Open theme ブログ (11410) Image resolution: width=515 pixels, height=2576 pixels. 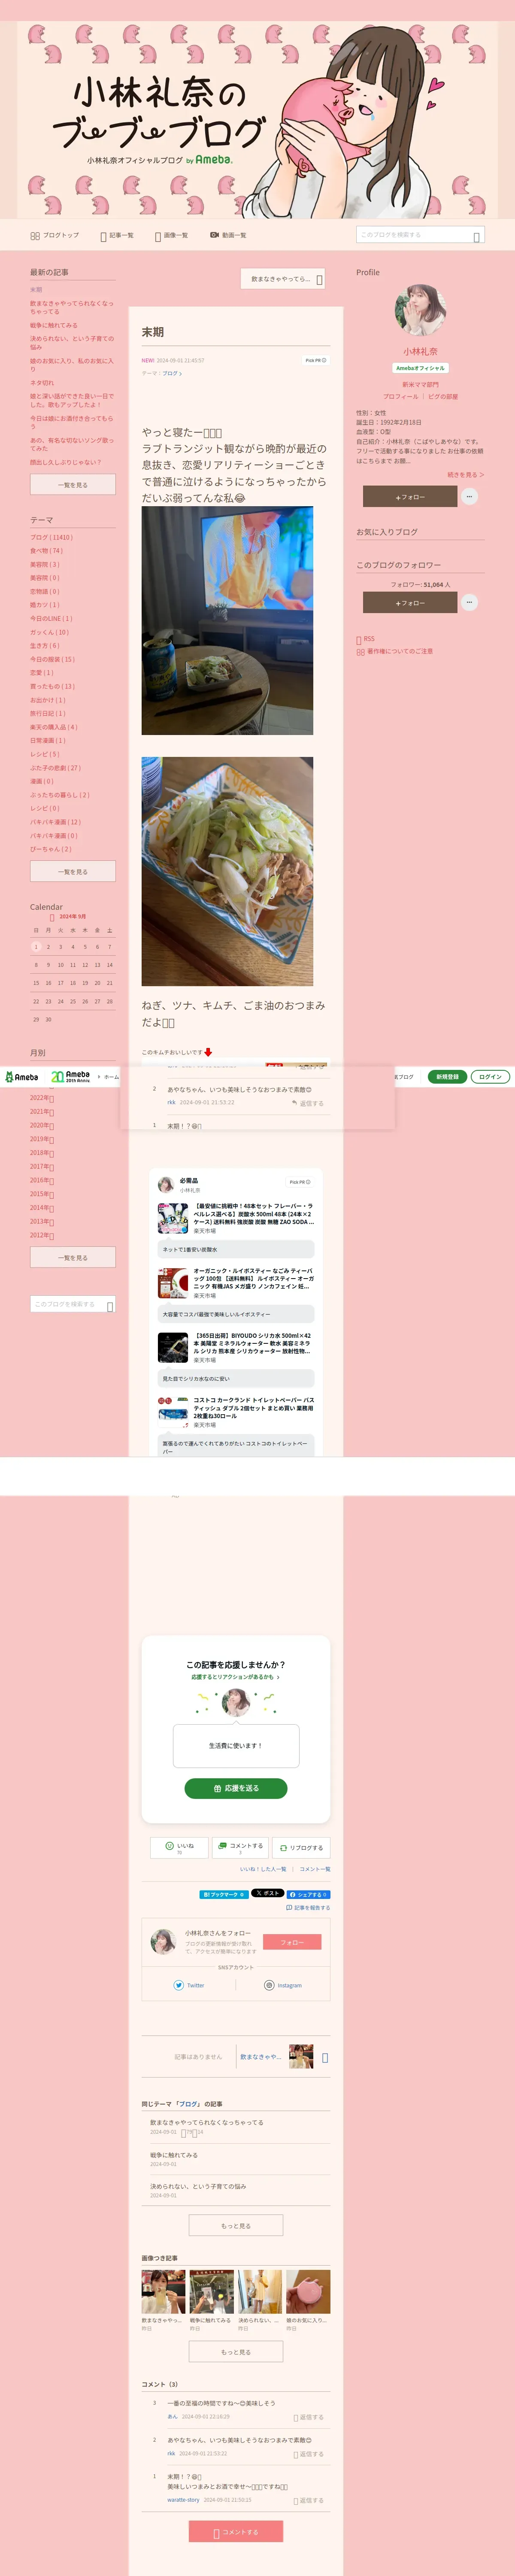[x=51, y=537]
